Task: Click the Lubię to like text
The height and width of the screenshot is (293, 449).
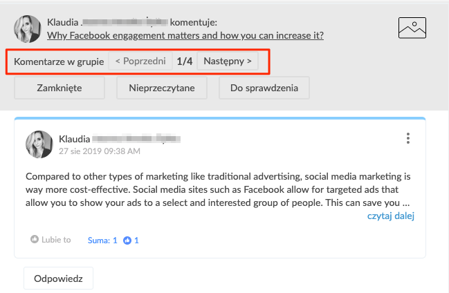Action: point(57,240)
